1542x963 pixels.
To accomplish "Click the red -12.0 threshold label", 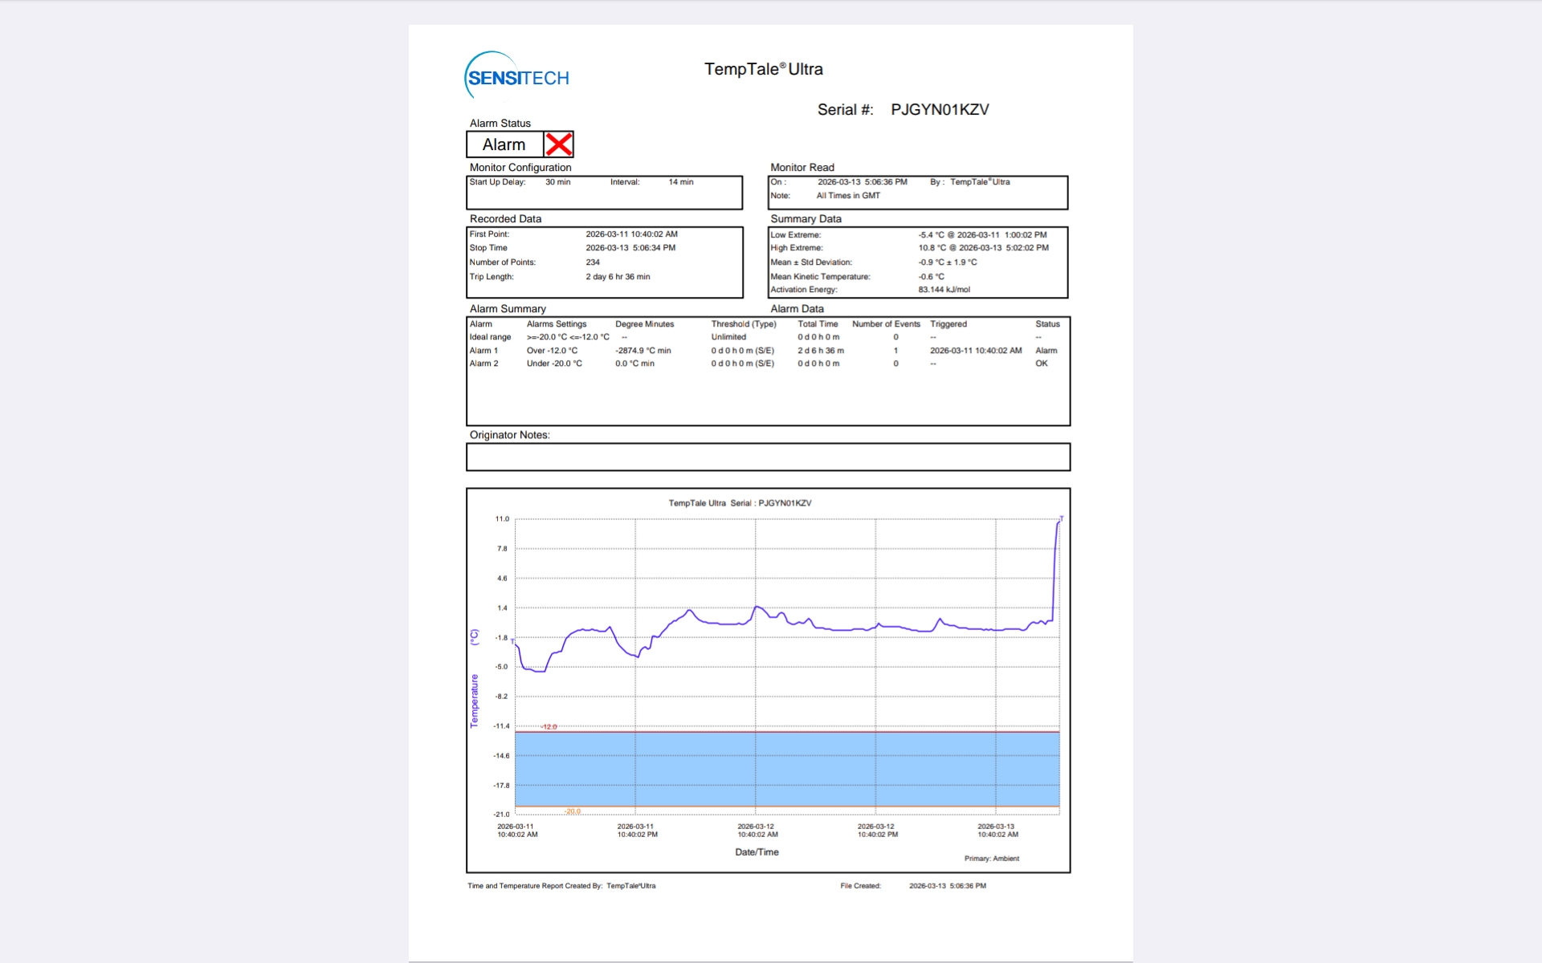I will (549, 727).
